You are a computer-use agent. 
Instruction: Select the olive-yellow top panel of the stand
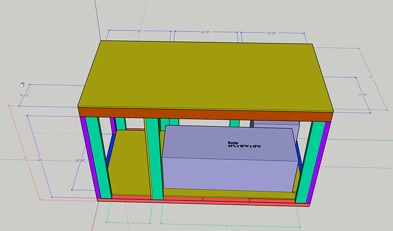pos(205,77)
